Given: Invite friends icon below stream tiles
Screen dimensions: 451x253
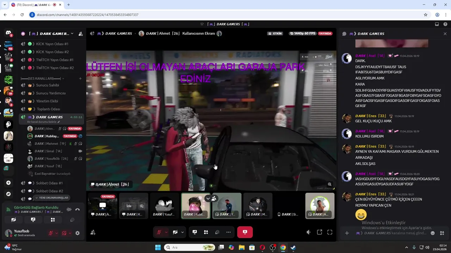Looking at the screenshot, I should pyautogui.click(x=93, y=232).
